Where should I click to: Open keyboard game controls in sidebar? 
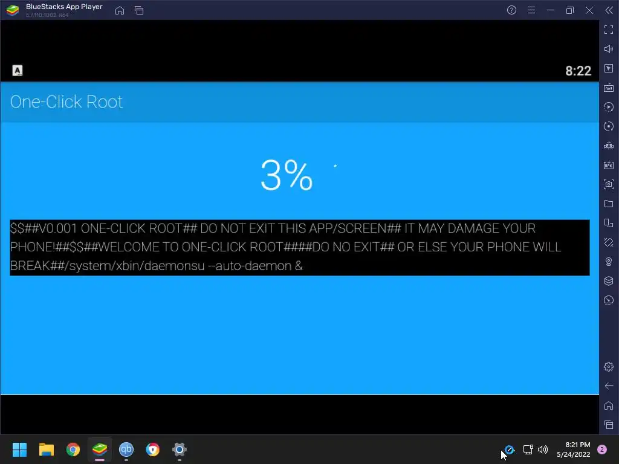(x=609, y=88)
